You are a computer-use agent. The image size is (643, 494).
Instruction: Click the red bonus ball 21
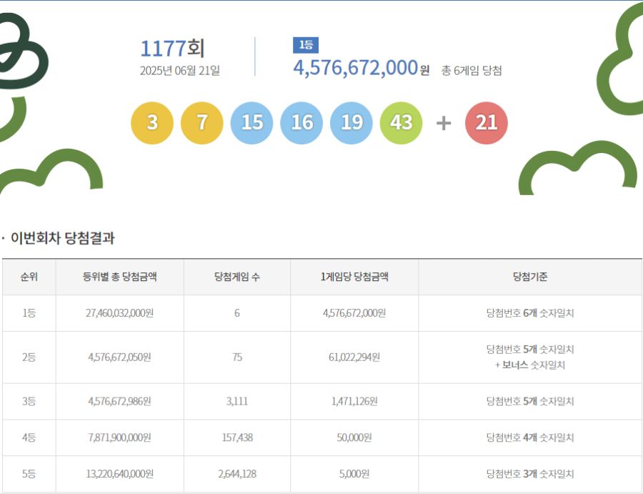[487, 123]
